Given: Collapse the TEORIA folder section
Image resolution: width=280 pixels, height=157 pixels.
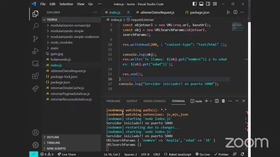Looking at the screenshot, I should click(x=71, y=20).
